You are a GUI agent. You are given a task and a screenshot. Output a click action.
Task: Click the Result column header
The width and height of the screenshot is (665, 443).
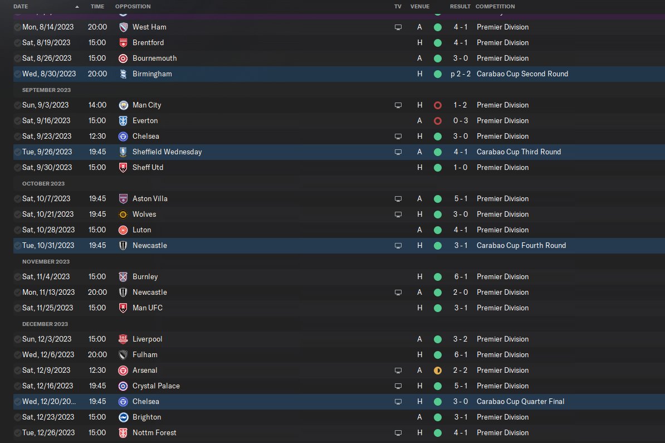(x=460, y=6)
